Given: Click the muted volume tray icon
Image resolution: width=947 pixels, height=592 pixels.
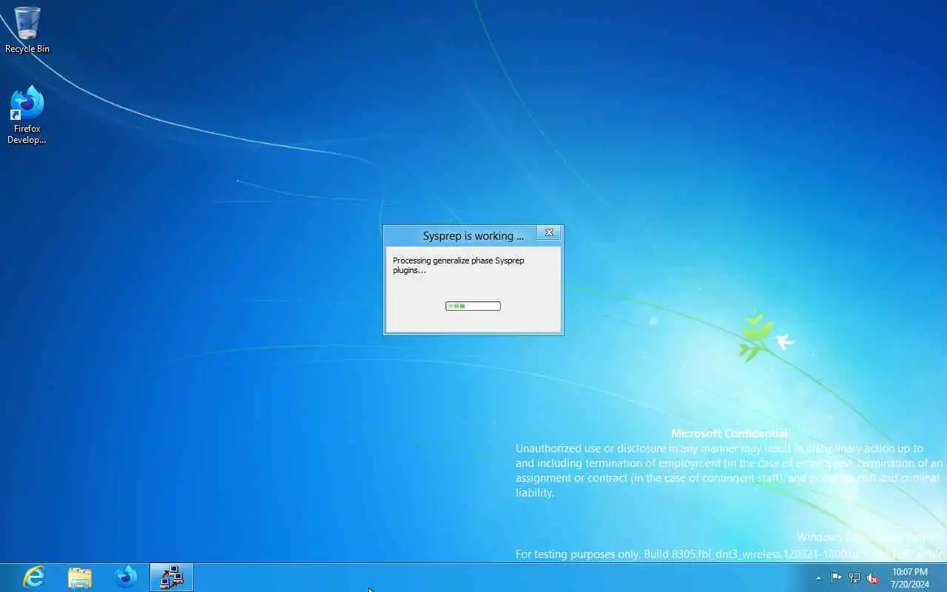Looking at the screenshot, I should coord(873,578).
